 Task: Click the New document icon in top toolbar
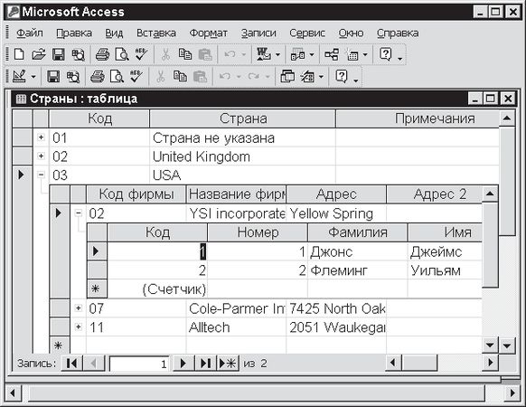coord(19,54)
